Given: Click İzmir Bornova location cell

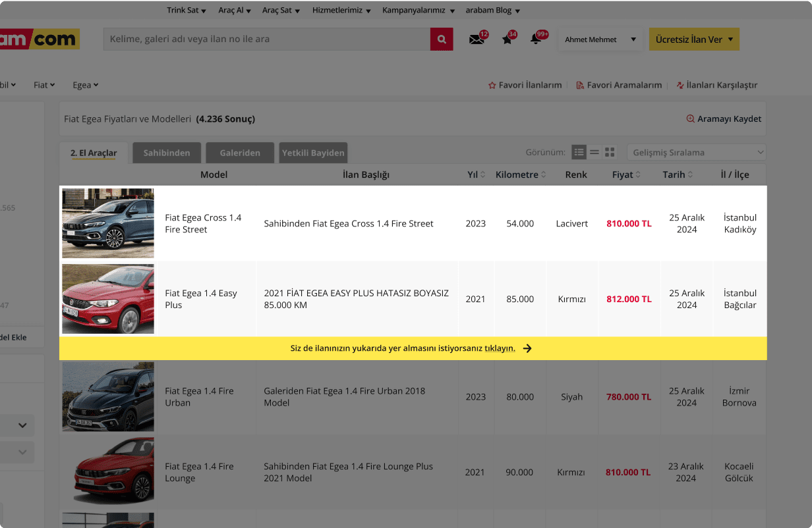Looking at the screenshot, I should coord(739,397).
